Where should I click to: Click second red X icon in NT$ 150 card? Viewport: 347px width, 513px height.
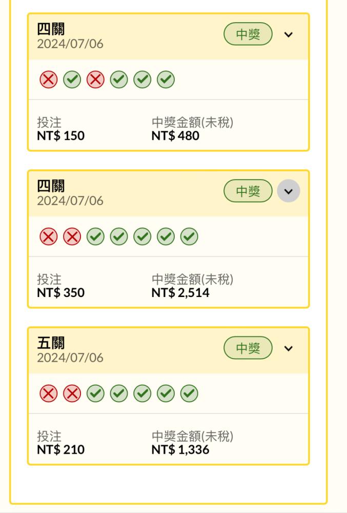95,80
